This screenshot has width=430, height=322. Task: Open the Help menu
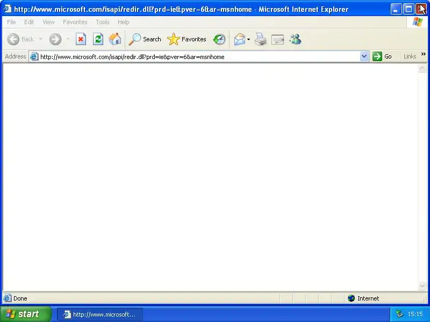pos(124,22)
